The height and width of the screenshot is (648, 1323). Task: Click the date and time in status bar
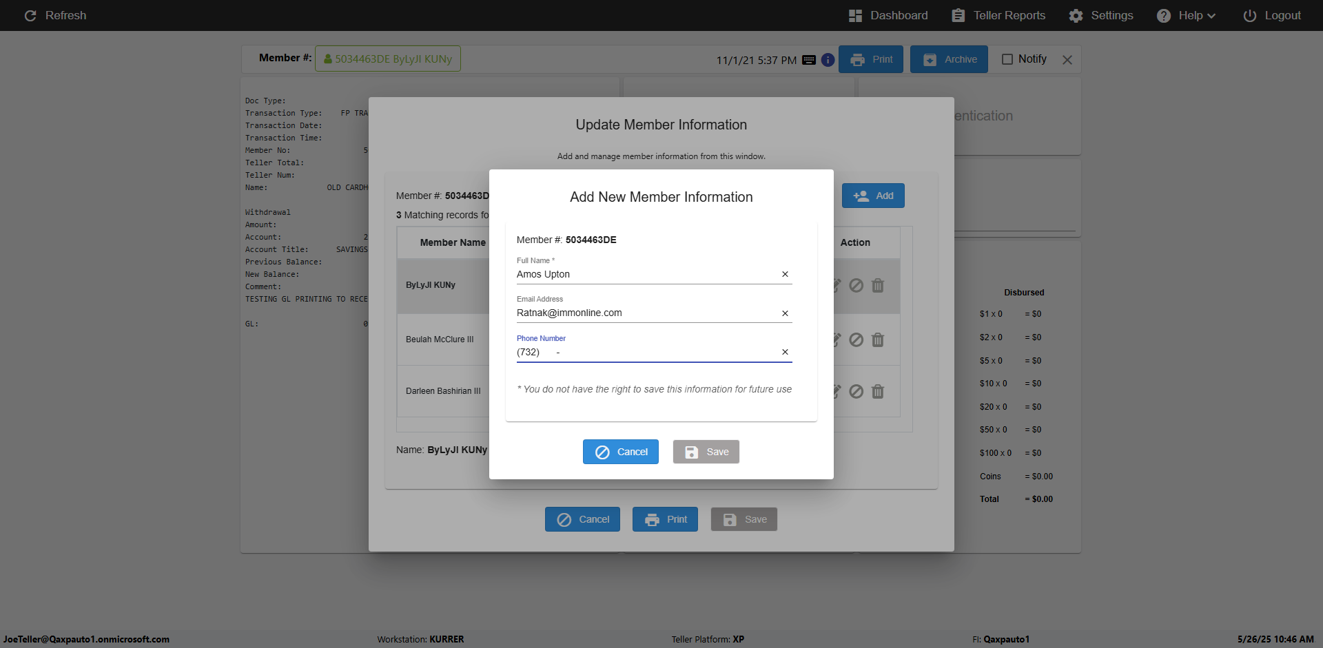[x=1275, y=639]
